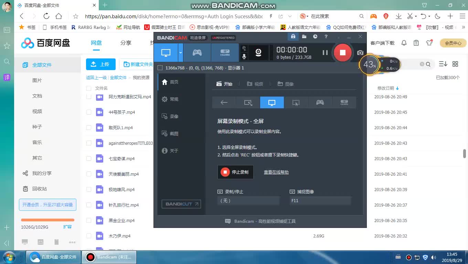Check the box for 44号孩子.mp4
Screen dimensions: 468x264
click(89, 112)
